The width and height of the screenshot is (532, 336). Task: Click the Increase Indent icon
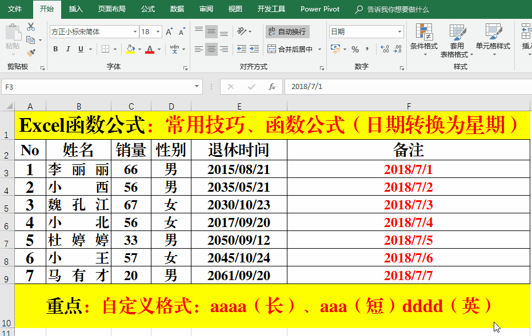[255, 50]
